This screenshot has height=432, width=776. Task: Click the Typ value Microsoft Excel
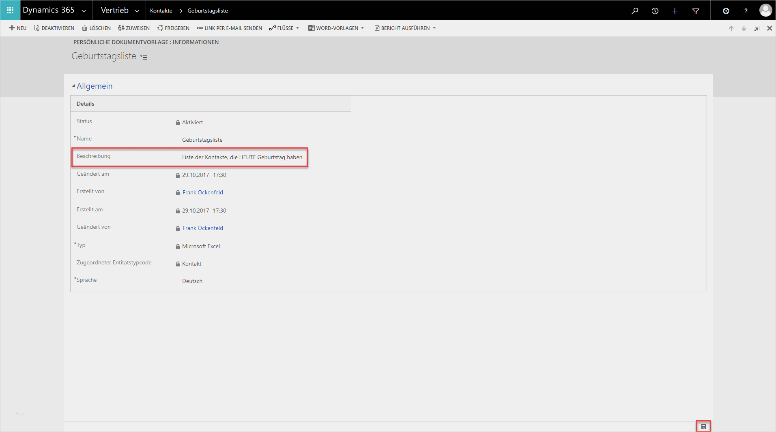coord(201,246)
